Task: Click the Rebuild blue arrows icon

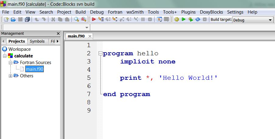Action: click(198, 19)
